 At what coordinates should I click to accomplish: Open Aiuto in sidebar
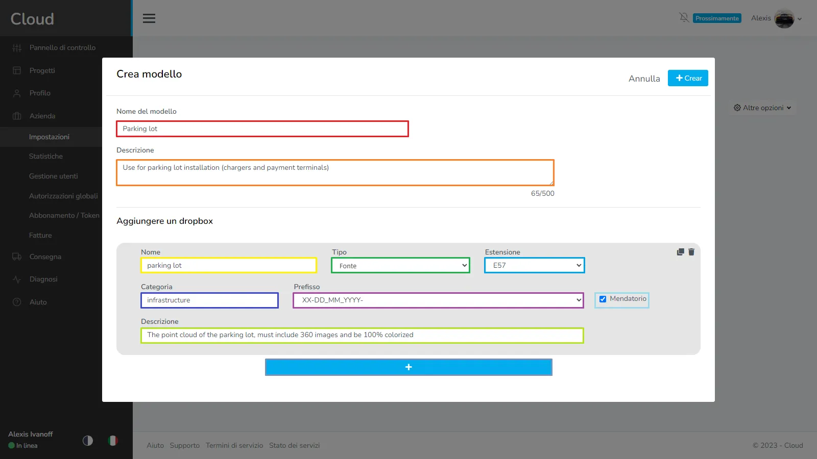pos(38,302)
